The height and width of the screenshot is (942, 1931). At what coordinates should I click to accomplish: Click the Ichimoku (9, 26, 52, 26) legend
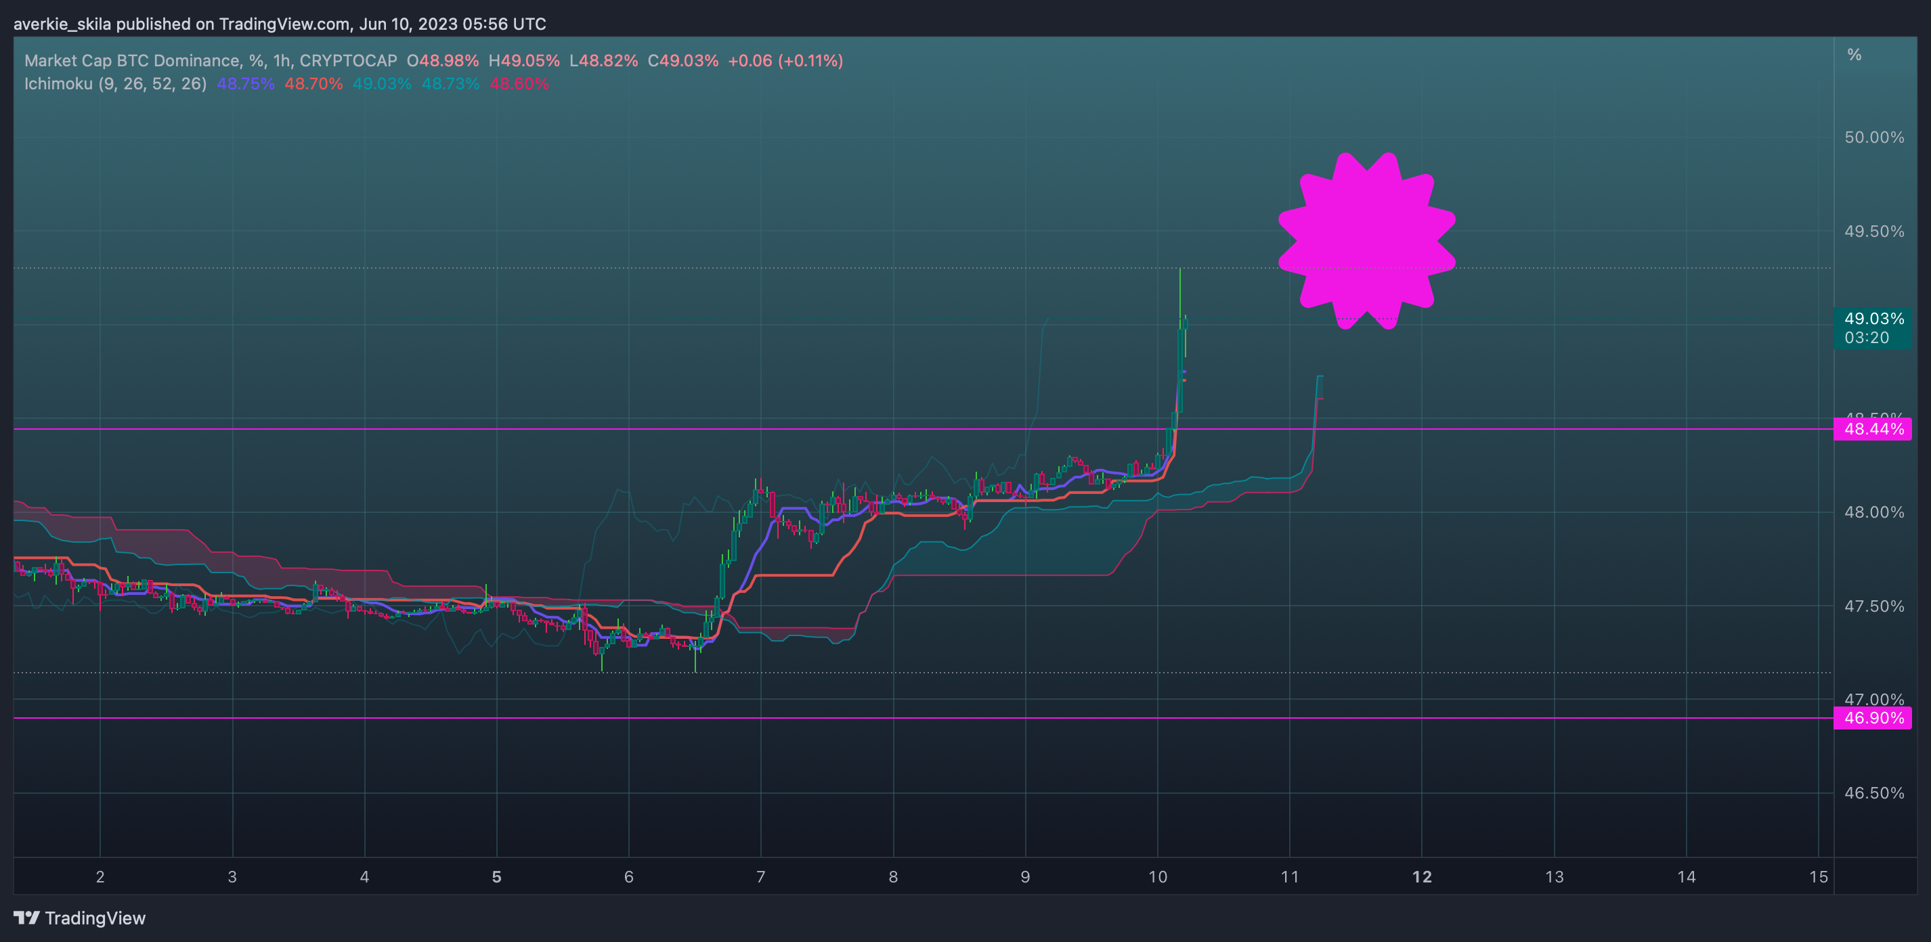click(x=115, y=84)
